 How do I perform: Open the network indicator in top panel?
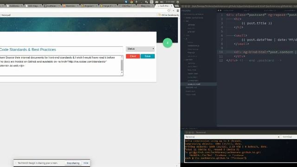147,2
